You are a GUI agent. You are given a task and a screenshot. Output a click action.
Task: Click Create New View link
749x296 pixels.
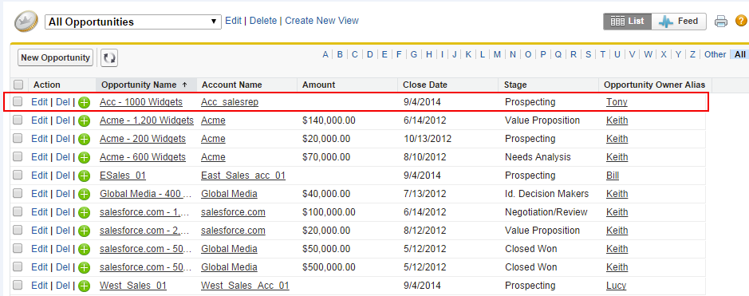click(322, 21)
